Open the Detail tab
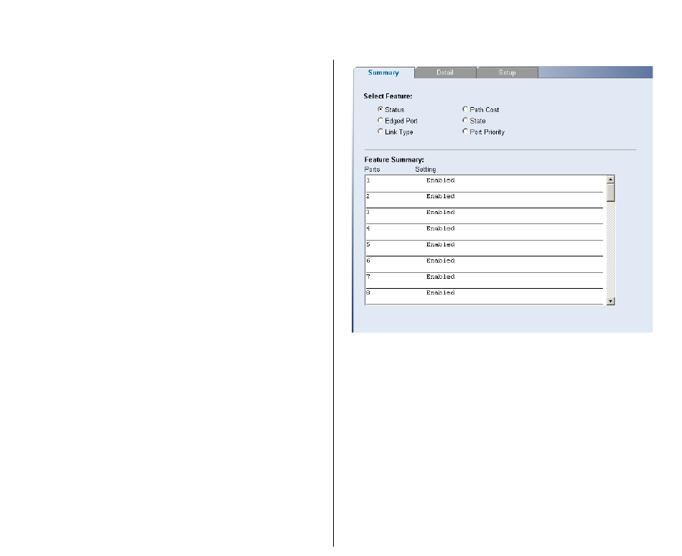Screen dimensions: 682x556 point(445,73)
